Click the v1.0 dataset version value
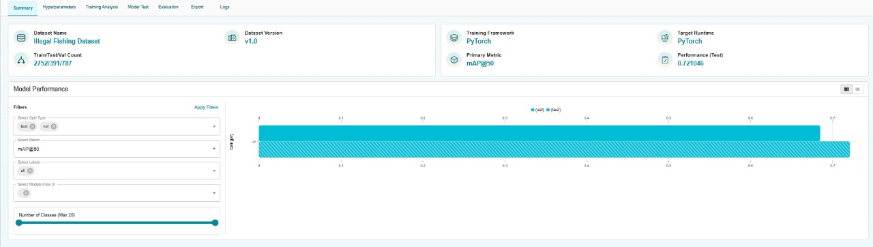Image resolution: width=873 pixels, height=247 pixels. [251, 41]
